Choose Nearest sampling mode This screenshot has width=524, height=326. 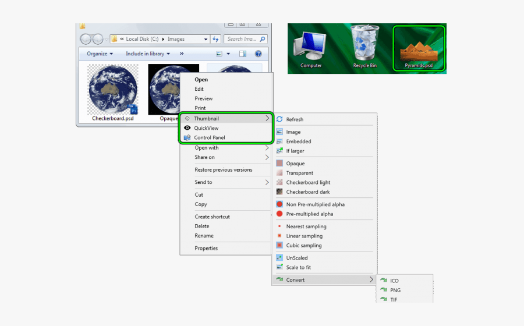[306, 226]
